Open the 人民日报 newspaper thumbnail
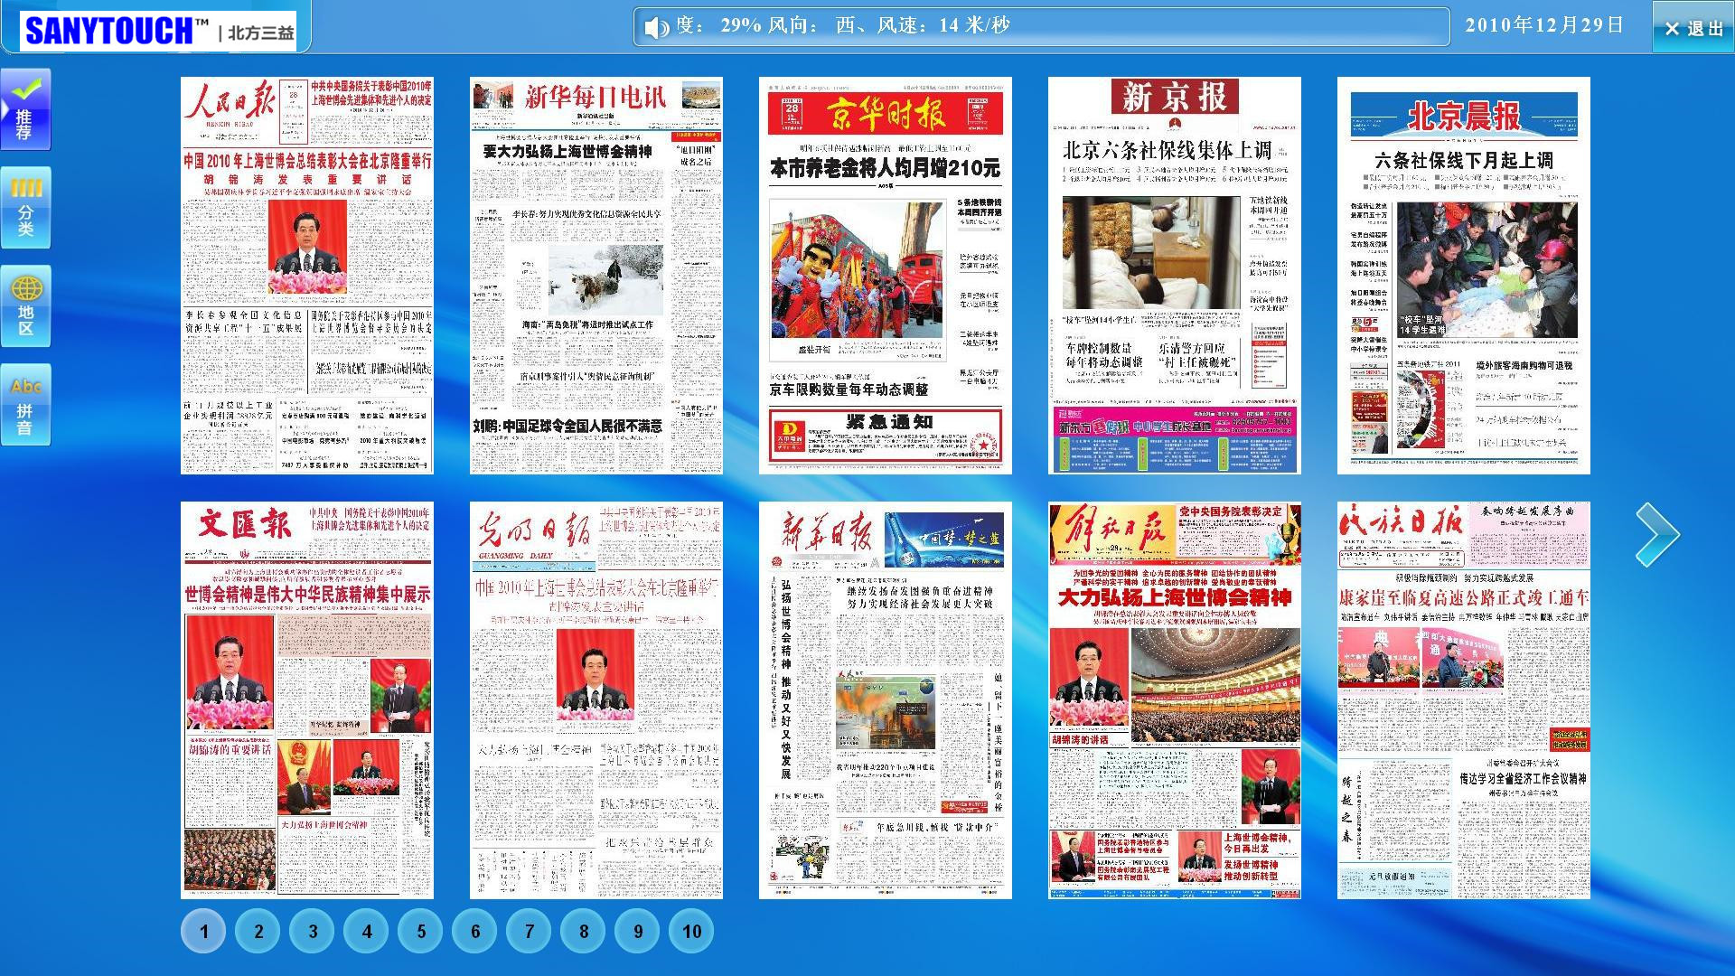 click(307, 276)
